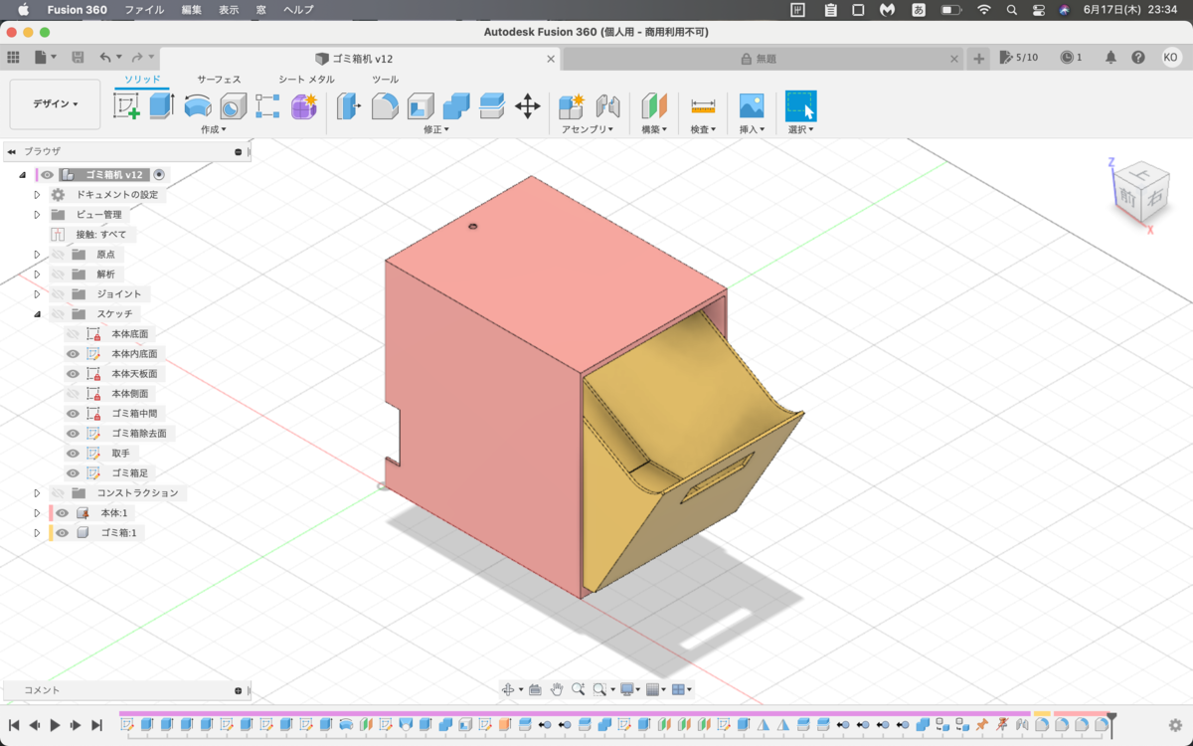Play the timeline
Viewport: 1193px width, 746px height.
56,725
